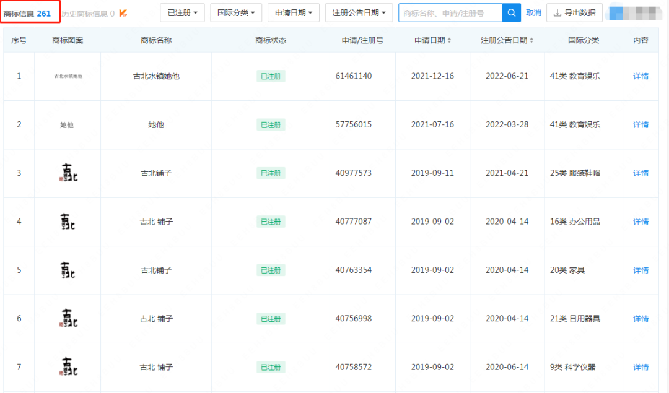Screen dimensions: 669x393
Task: Open 古北水镇她他 trademark image thumbnail
Action: click(68, 76)
